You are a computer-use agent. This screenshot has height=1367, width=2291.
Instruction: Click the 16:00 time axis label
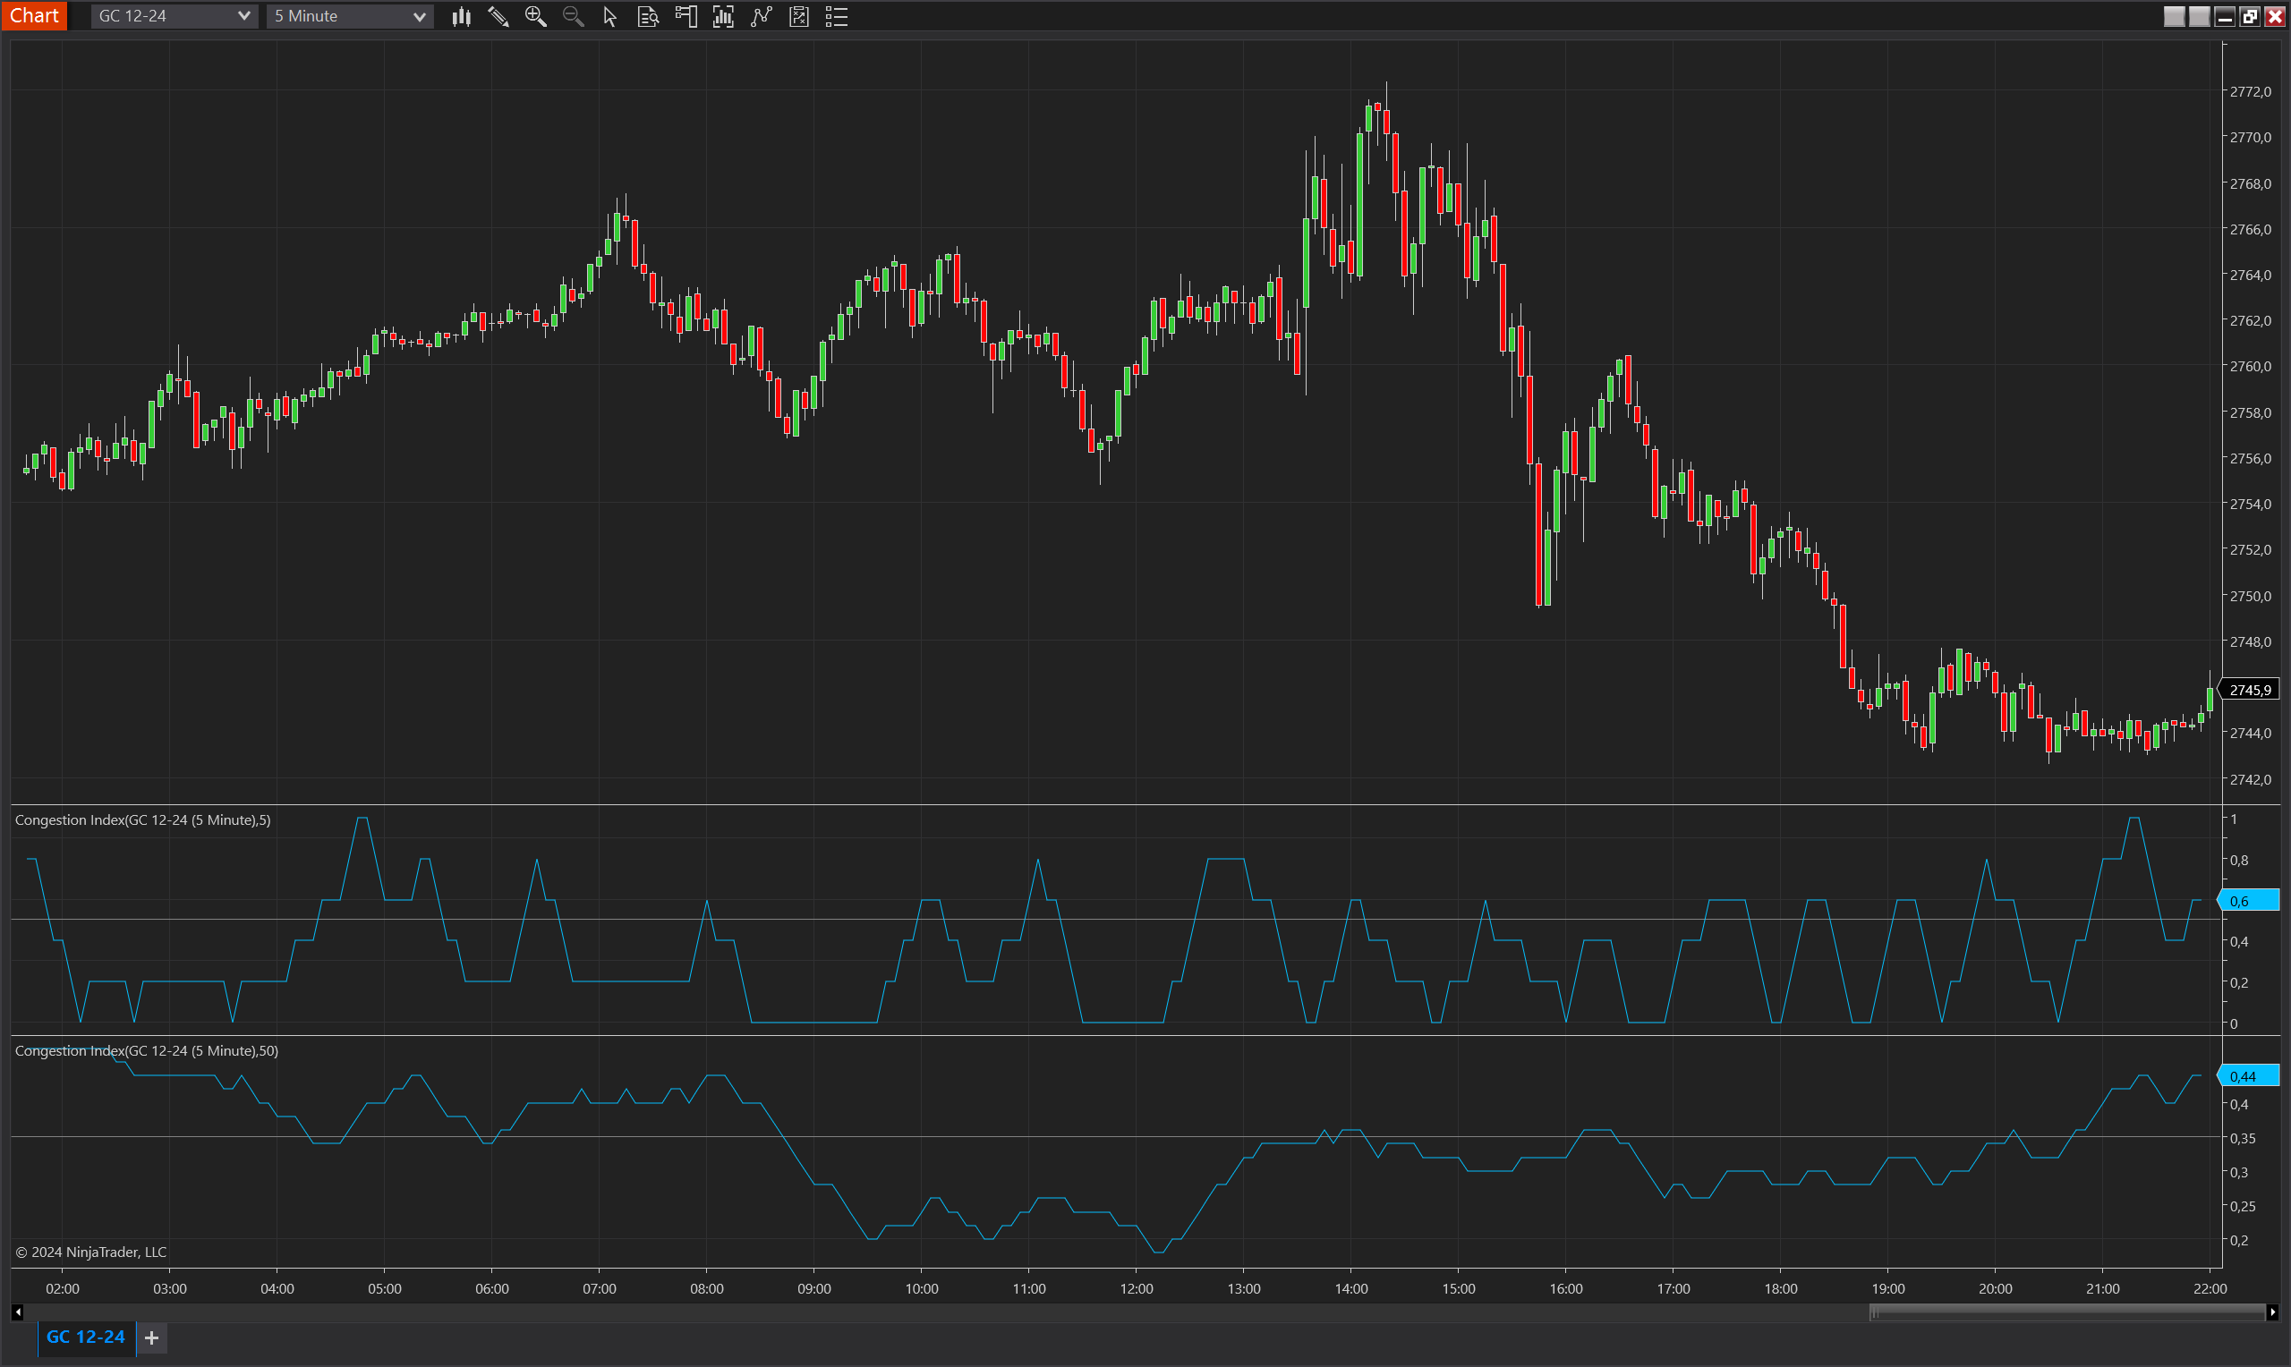1566,1288
